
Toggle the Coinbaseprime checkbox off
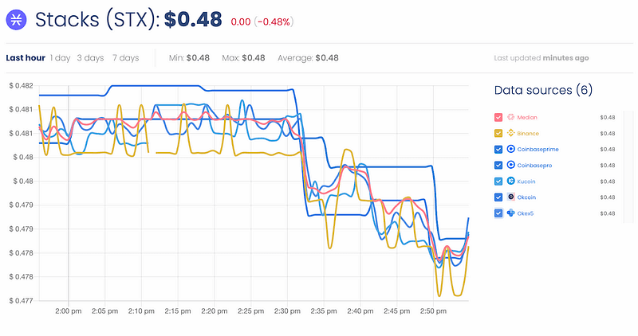(x=498, y=149)
